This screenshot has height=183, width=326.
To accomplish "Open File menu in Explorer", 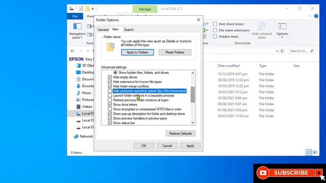I will click(x=75, y=16).
